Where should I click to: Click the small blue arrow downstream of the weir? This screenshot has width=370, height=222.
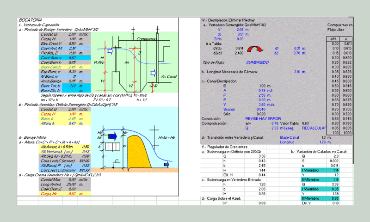pyautogui.click(x=166, y=165)
